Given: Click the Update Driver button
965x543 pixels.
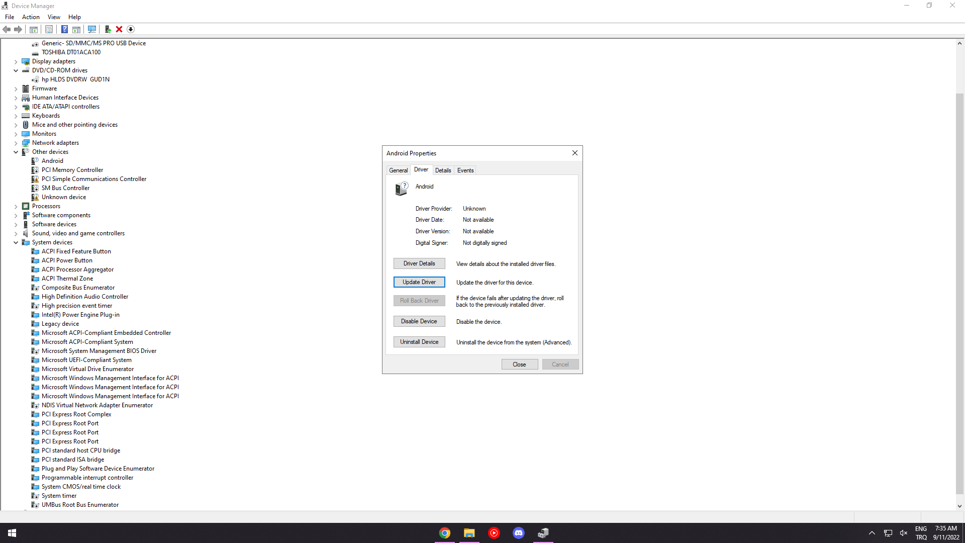Looking at the screenshot, I should [419, 282].
